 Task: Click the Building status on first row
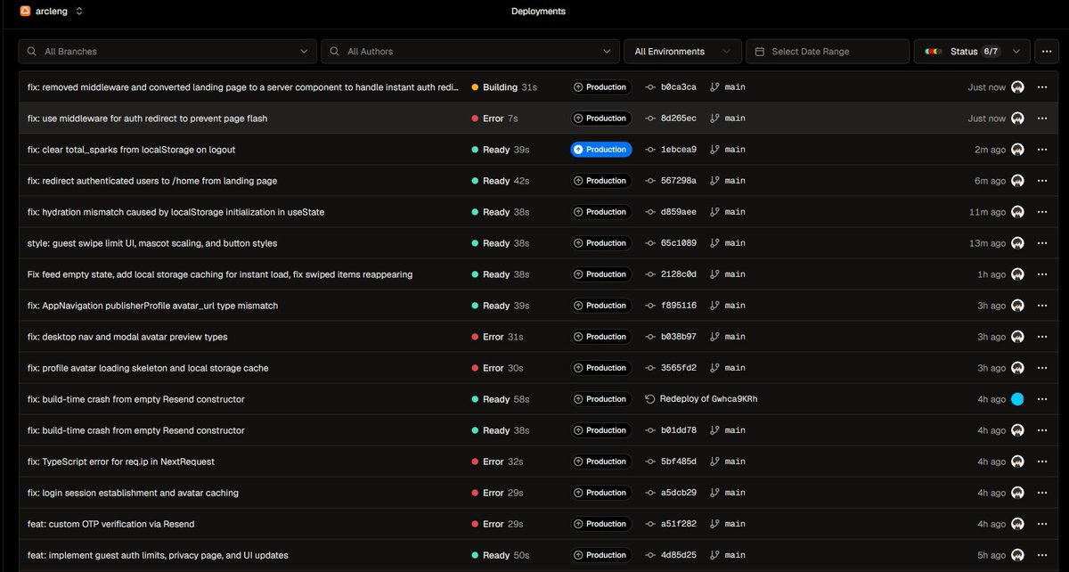click(x=504, y=87)
